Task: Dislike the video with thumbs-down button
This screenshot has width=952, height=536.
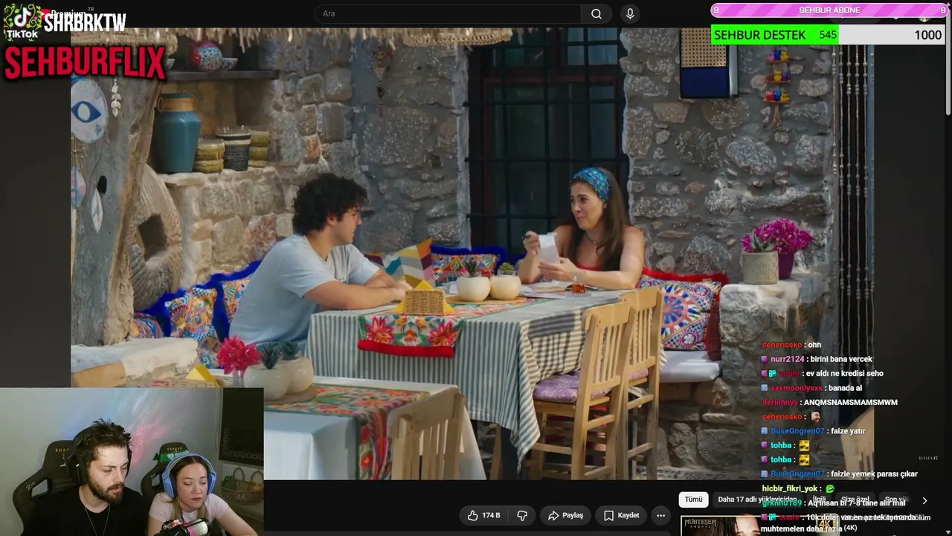Action: click(x=522, y=515)
